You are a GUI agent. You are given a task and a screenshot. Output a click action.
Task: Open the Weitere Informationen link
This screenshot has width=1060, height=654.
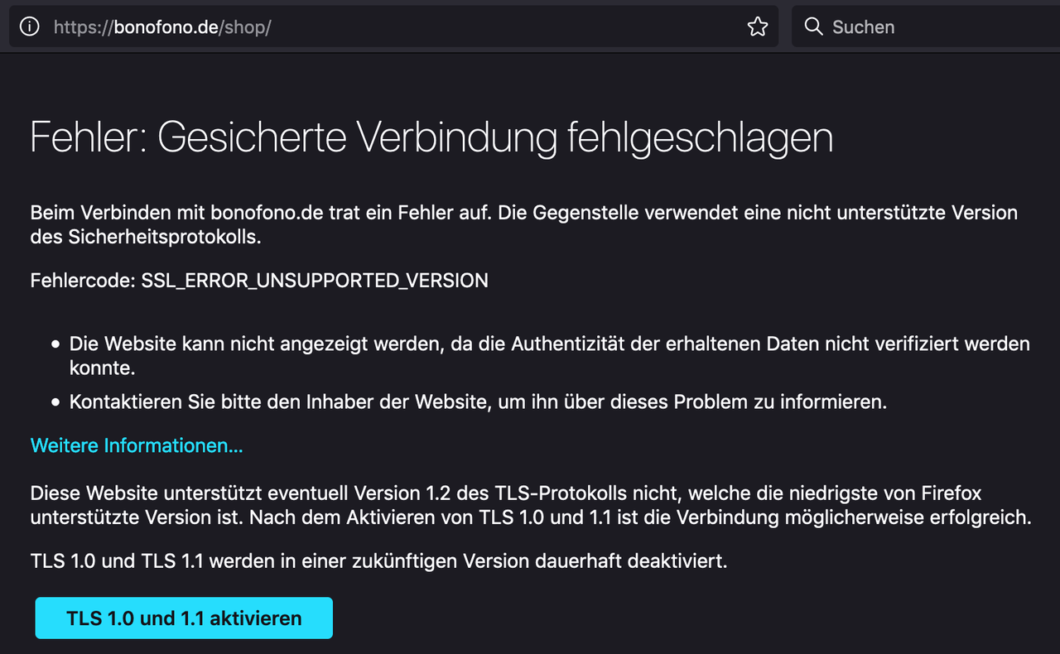pos(137,445)
